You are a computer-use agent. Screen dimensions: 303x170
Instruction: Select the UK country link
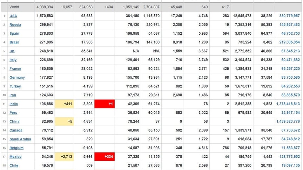12,51
